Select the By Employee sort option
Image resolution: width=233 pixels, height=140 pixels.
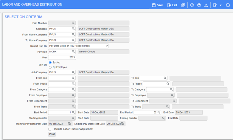pos(50,67)
